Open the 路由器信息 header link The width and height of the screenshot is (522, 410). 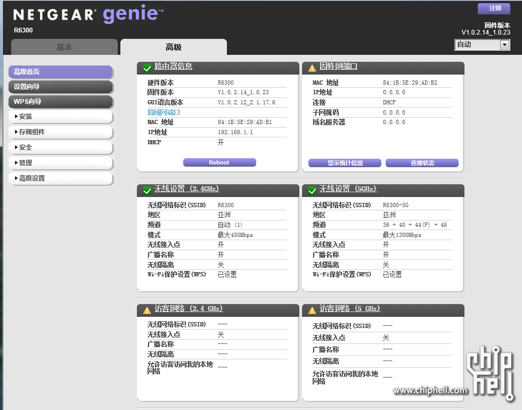(x=173, y=66)
